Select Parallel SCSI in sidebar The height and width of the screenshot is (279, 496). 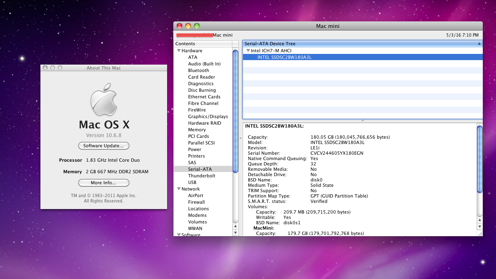click(x=201, y=143)
